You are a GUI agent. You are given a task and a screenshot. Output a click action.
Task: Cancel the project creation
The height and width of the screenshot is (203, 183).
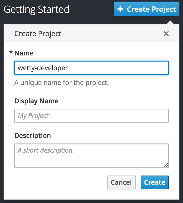[121, 182]
